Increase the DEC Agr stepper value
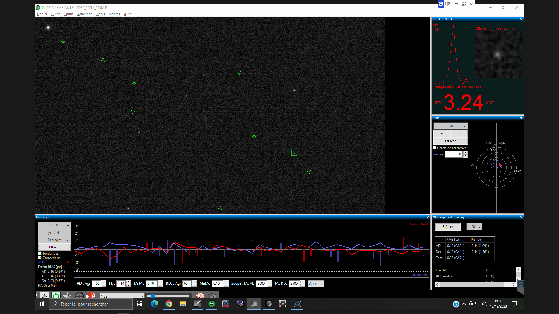The width and height of the screenshot is (559, 314). click(x=194, y=282)
